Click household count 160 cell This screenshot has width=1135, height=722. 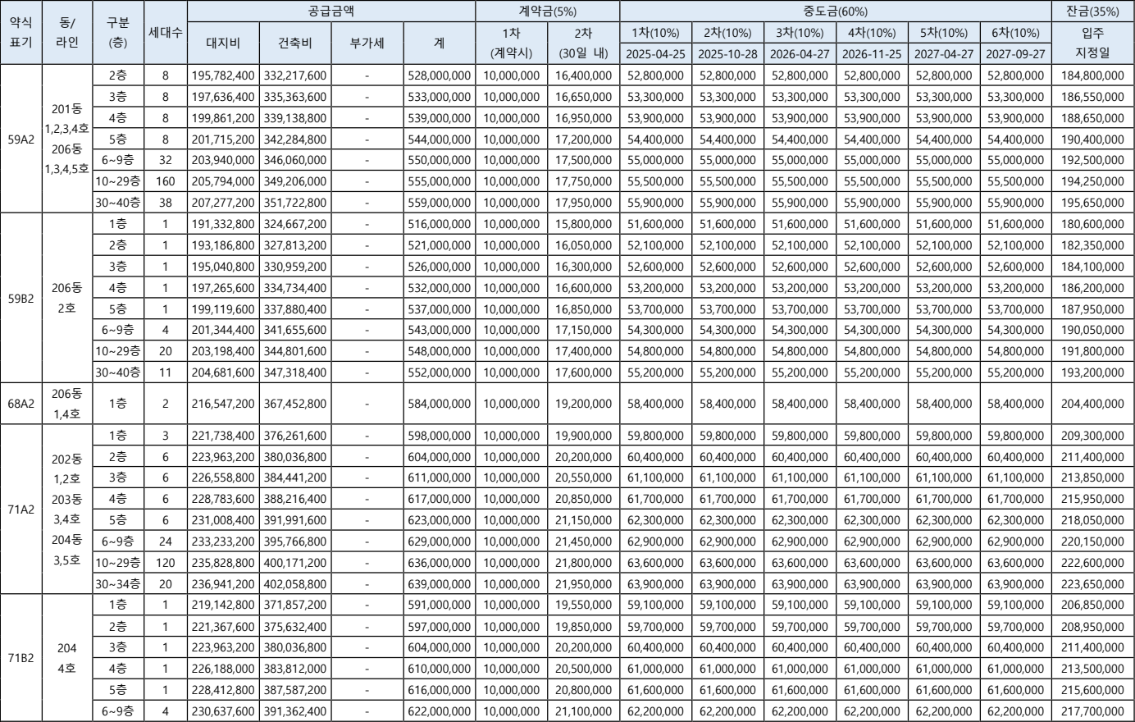pyautogui.click(x=166, y=180)
